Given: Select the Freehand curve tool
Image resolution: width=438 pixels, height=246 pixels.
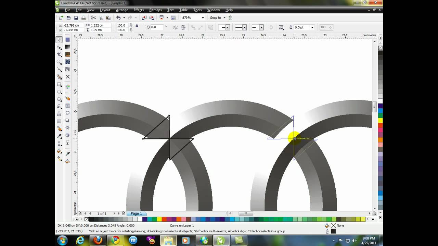Looking at the screenshot, I should point(59,69).
